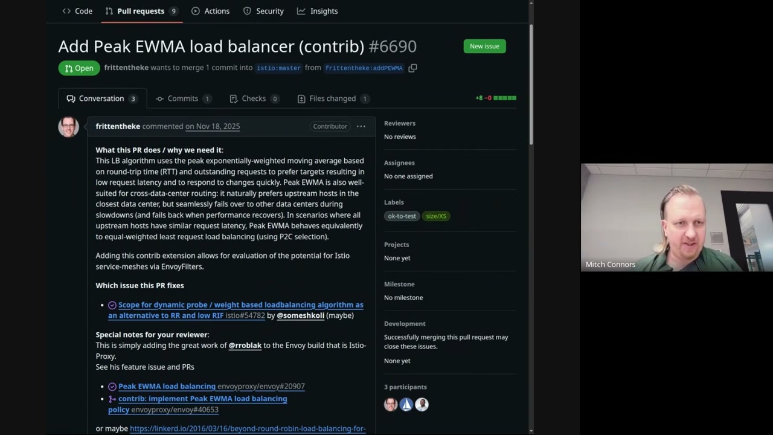Select the size/XS label

click(x=436, y=216)
